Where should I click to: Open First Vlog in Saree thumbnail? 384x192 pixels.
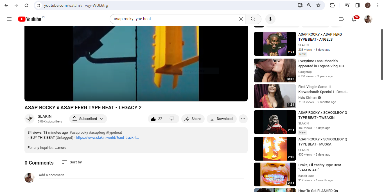tap(275, 96)
